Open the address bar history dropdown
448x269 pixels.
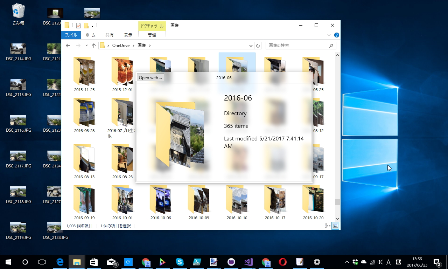point(251,46)
